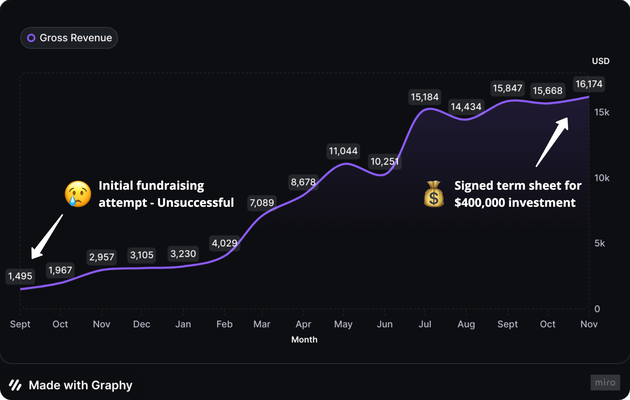Click the Initial fundraising attempt annotation text

pyautogui.click(x=166, y=194)
